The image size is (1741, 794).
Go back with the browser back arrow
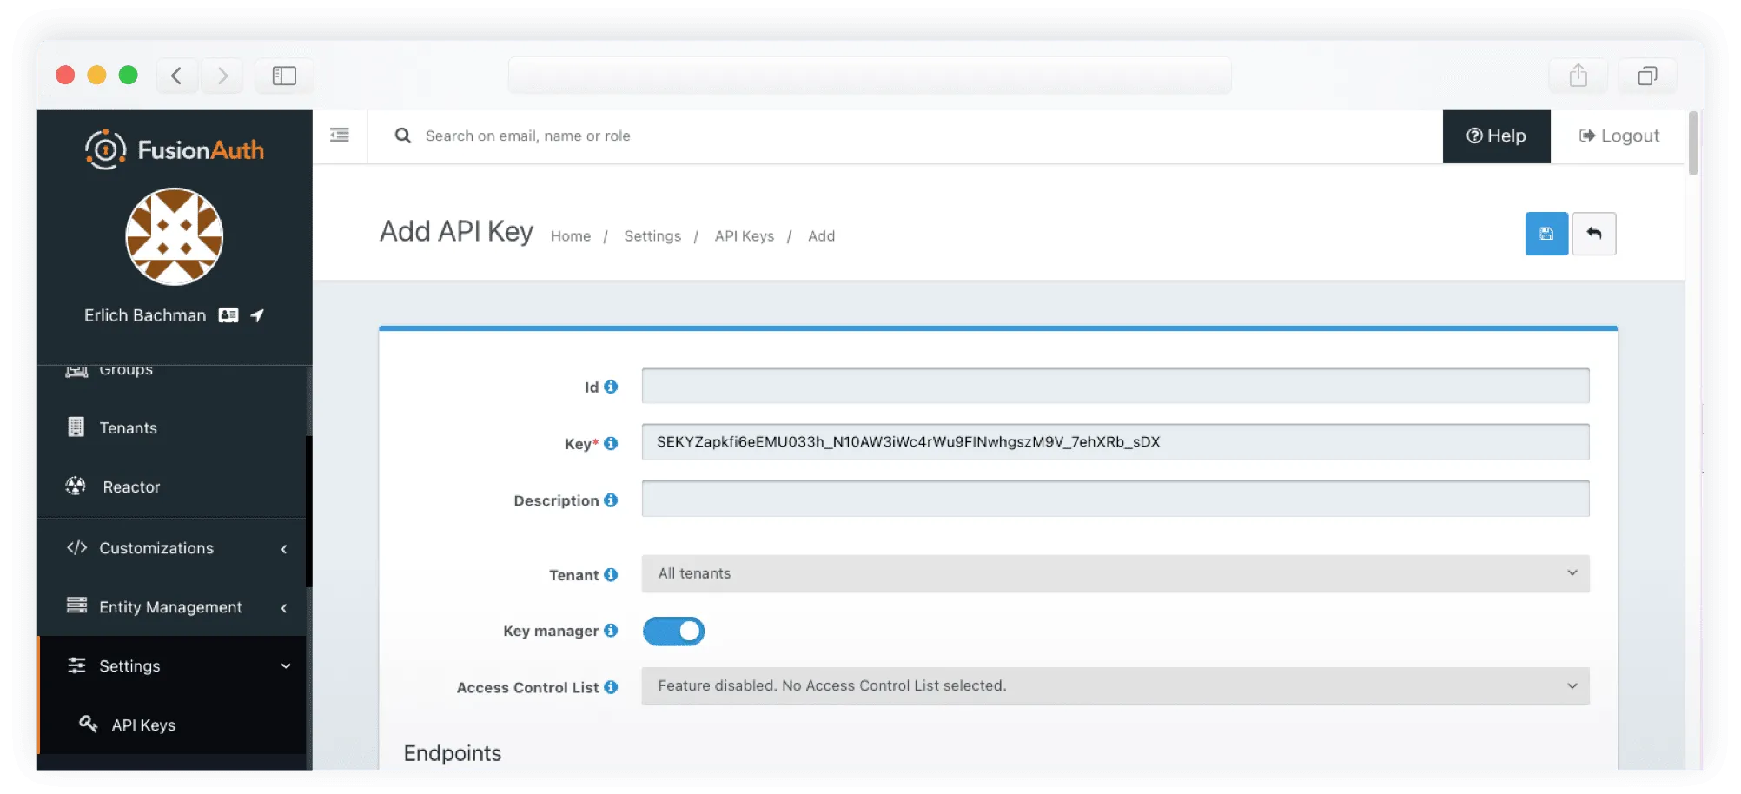[x=176, y=76]
